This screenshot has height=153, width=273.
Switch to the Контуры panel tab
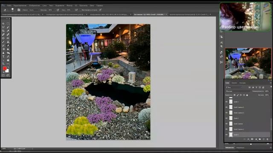pos(242,83)
